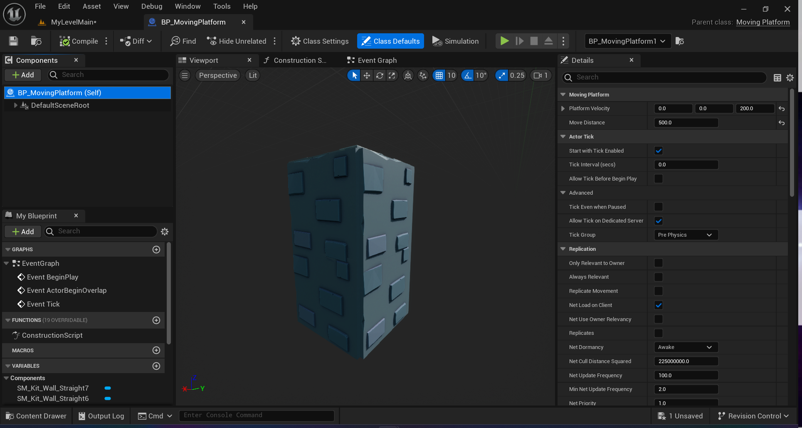Open the Tick Group dropdown
The height and width of the screenshot is (428, 802).
tap(685, 235)
